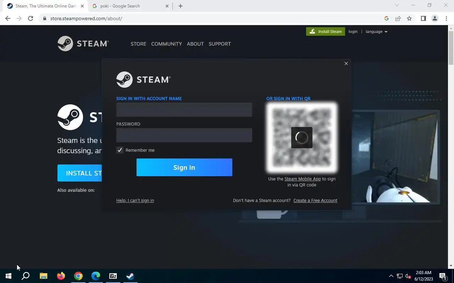
Task: Open 7-Zip from the taskbar
Action: point(113,276)
